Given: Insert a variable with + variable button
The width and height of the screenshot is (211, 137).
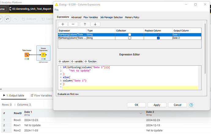Looking at the screenshot, I should tap(77, 61).
